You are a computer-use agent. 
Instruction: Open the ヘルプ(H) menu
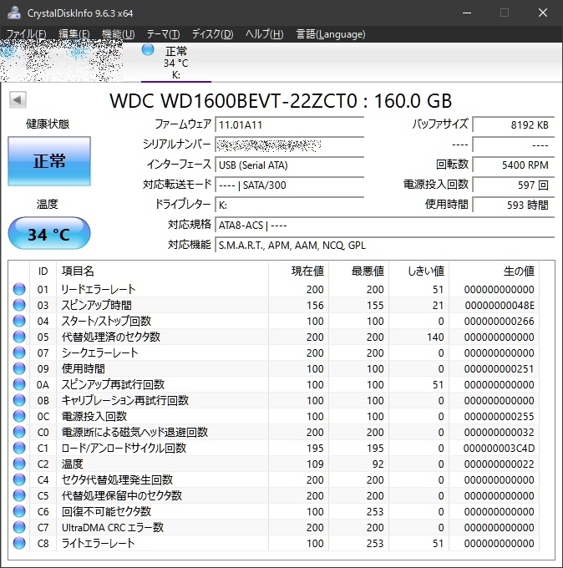click(265, 34)
